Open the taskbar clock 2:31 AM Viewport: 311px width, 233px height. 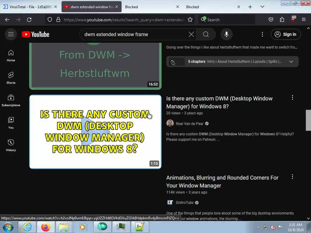pyautogui.click(x=296, y=227)
